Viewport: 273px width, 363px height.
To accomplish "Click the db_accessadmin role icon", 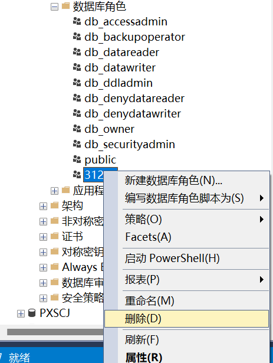I will (x=77, y=21).
